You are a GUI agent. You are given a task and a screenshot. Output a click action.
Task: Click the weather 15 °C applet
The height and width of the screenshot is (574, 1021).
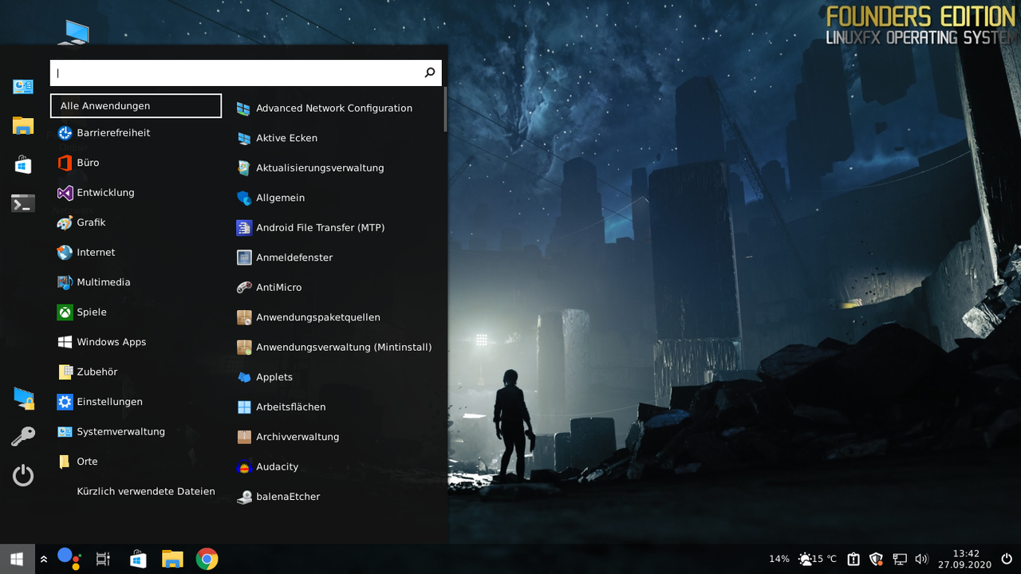click(818, 559)
